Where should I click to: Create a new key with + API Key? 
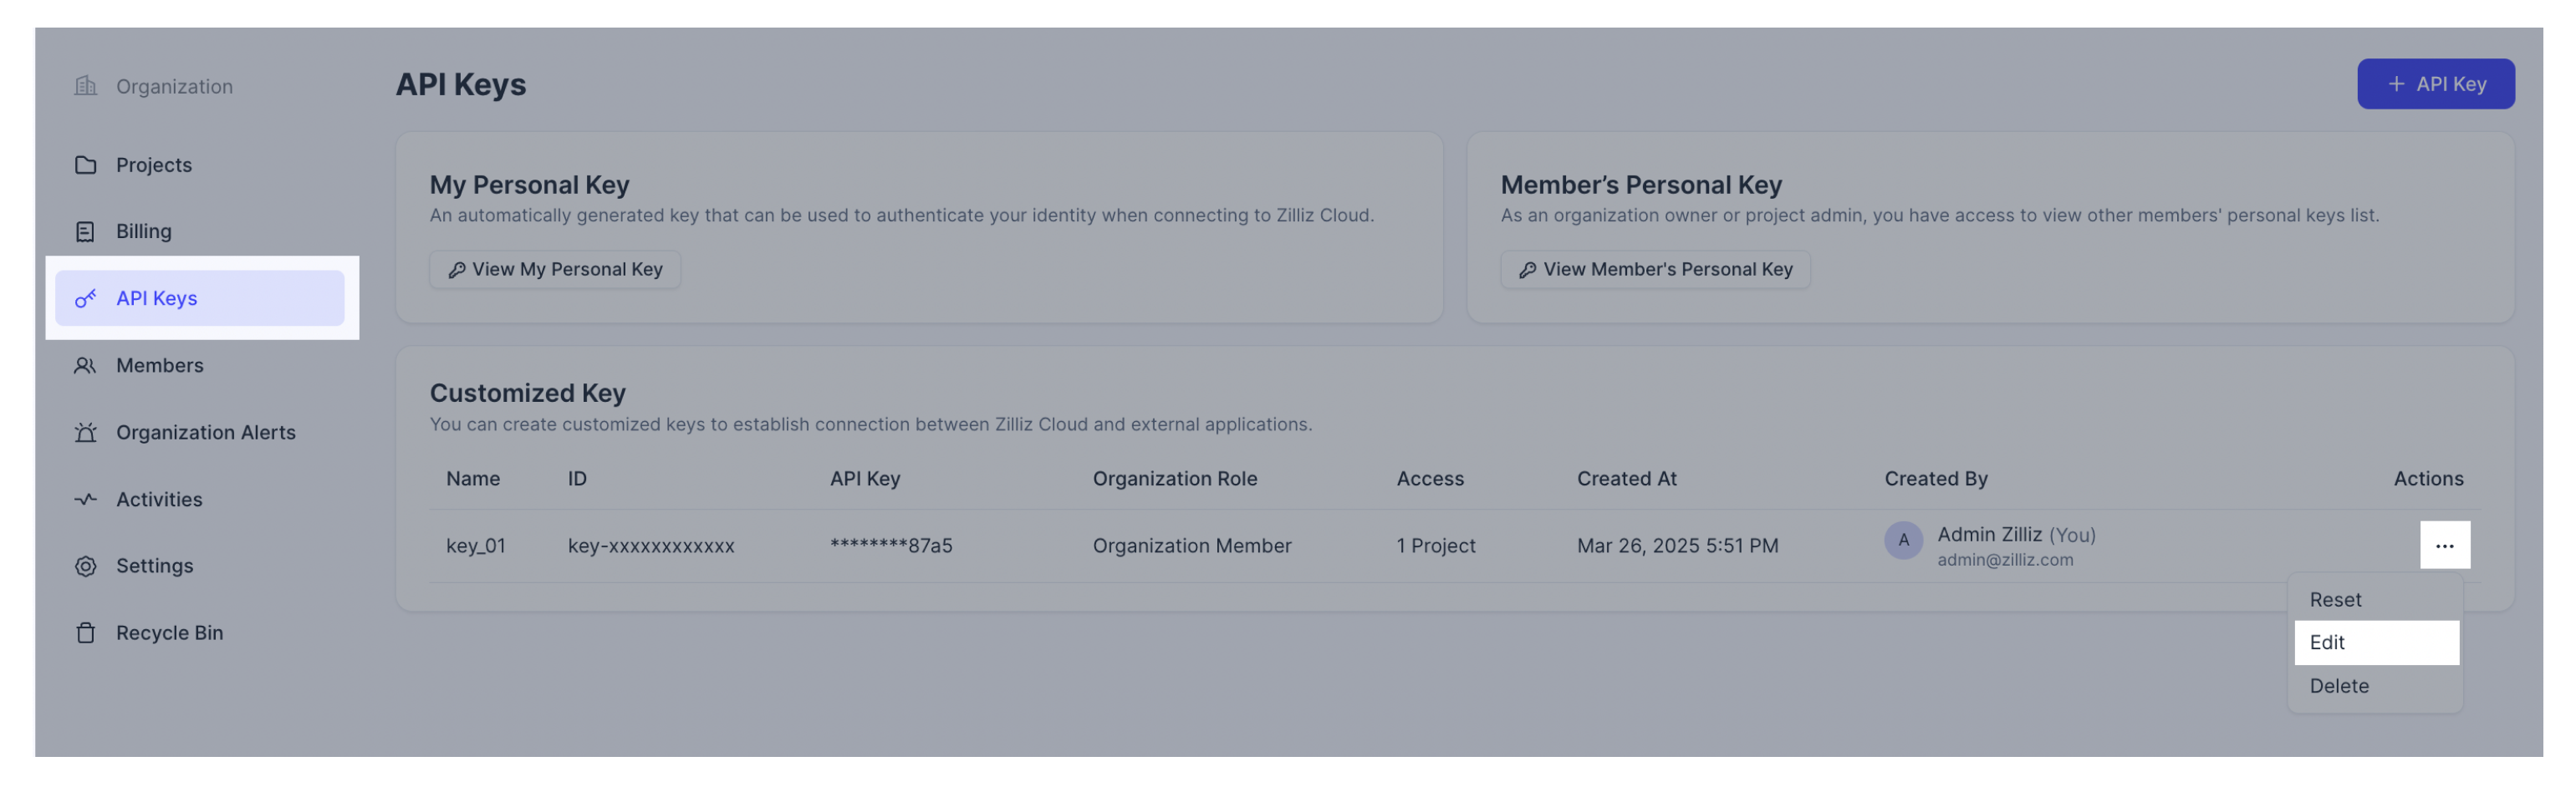tap(2435, 84)
